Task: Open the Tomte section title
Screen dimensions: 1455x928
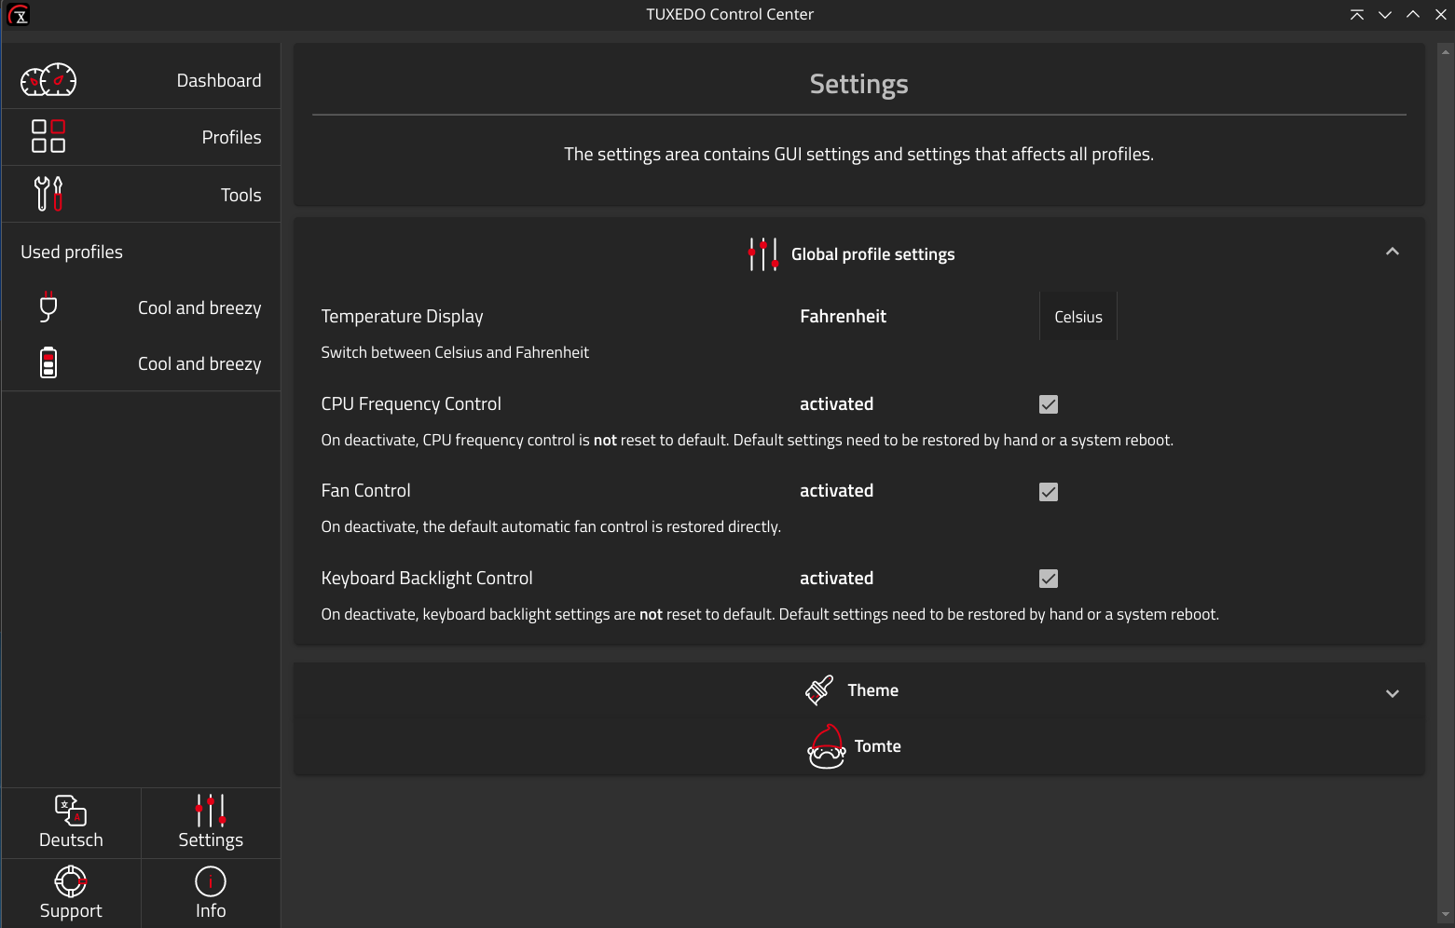Action: 878,746
